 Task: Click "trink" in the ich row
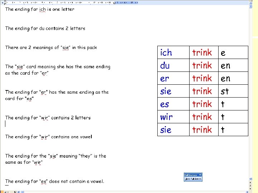click(x=202, y=53)
